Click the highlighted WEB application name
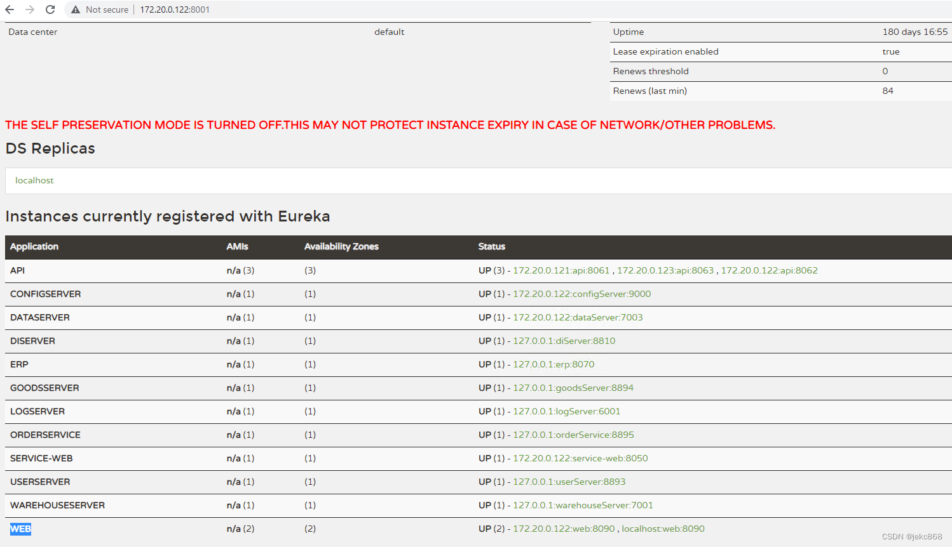Image resolution: width=952 pixels, height=547 pixels. click(x=20, y=529)
